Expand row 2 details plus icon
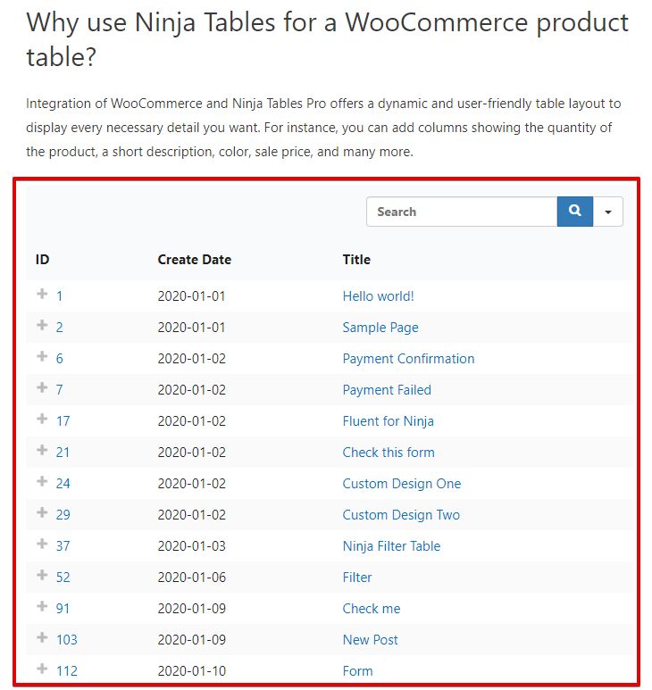Image resolution: width=652 pixels, height=690 pixels. click(42, 326)
